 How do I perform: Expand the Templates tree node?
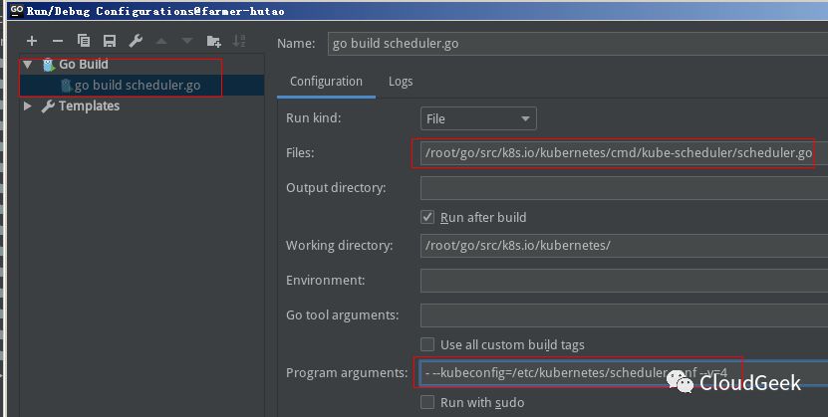(28, 105)
